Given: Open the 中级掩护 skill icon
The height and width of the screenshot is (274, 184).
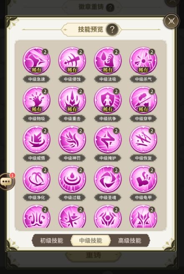Looking at the screenshot, I should coord(108,140).
